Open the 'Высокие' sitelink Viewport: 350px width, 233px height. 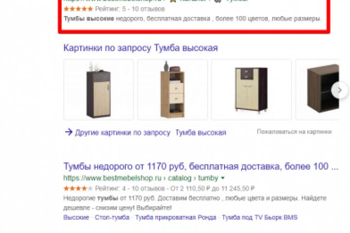click(x=76, y=217)
